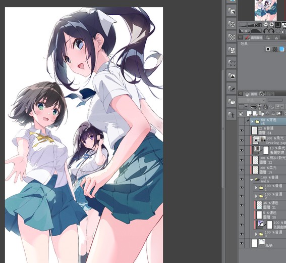Open the blending mode dropdown
The width and height of the screenshot is (286, 263).
point(252,100)
